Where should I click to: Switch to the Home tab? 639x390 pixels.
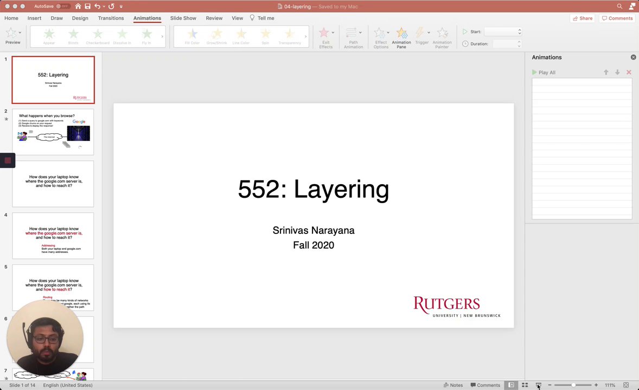coord(11,18)
